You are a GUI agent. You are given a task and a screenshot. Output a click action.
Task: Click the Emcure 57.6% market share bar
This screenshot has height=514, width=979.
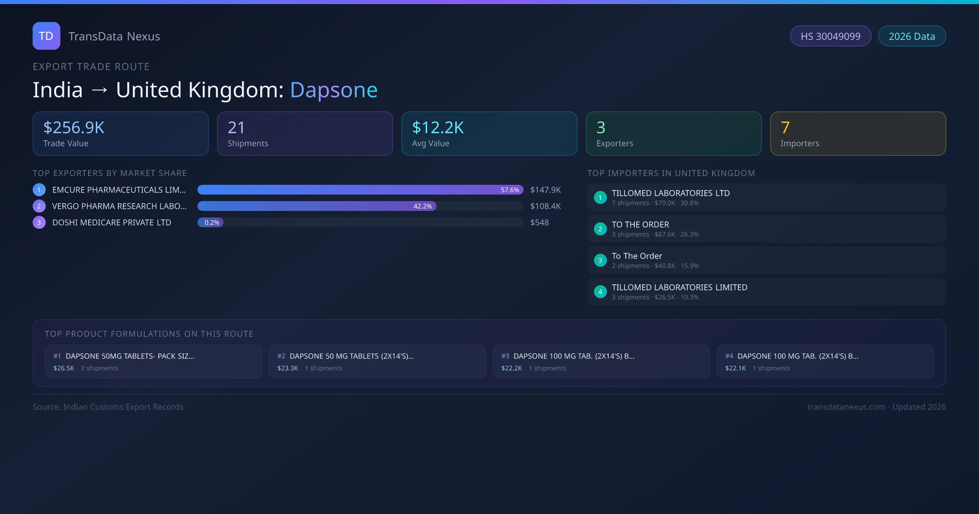click(x=360, y=190)
